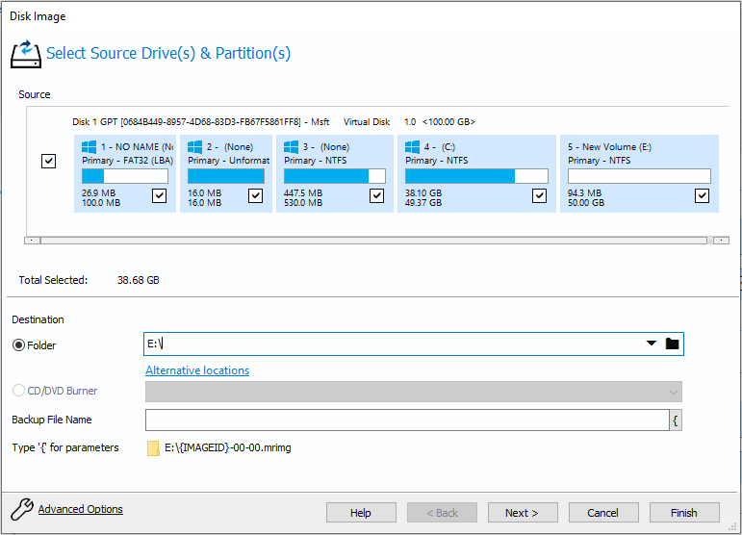Screen dimensions: 742x535
Task: Click the Windows logo on partition 3
Action: pos(292,147)
